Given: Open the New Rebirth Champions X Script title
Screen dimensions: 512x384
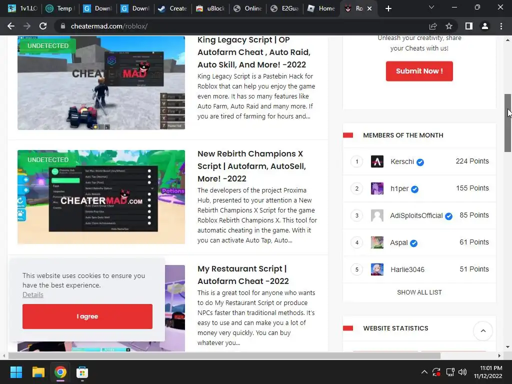Looking at the screenshot, I should [x=251, y=166].
